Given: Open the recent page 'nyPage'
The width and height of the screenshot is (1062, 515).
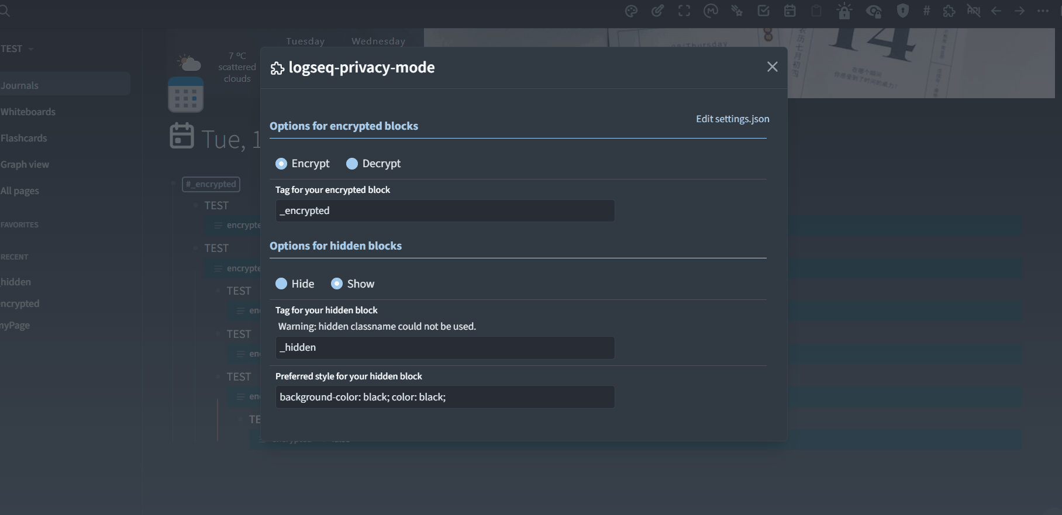Looking at the screenshot, I should 15,325.
